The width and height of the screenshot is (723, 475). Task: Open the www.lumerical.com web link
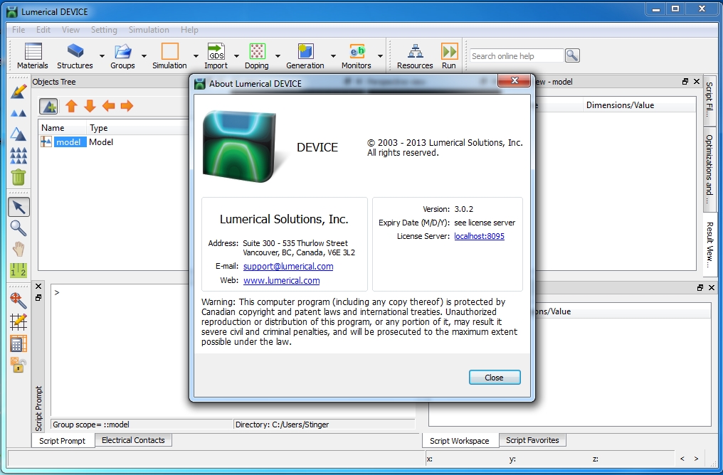coord(281,281)
